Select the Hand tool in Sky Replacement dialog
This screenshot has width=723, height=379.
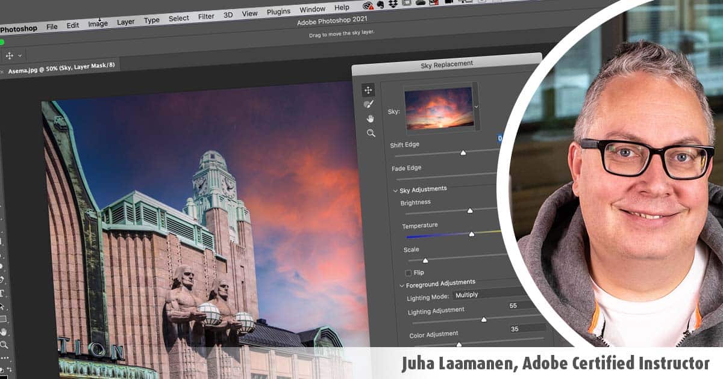click(x=370, y=119)
